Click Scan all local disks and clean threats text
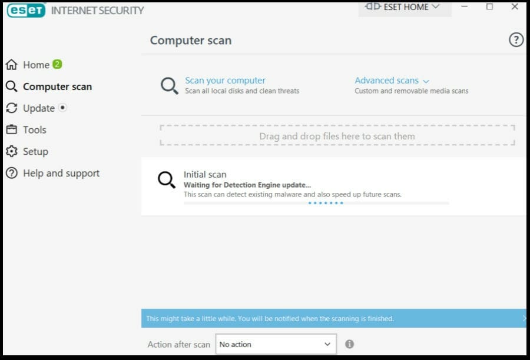Viewport: 530px width, 360px height. [x=242, y=91]
